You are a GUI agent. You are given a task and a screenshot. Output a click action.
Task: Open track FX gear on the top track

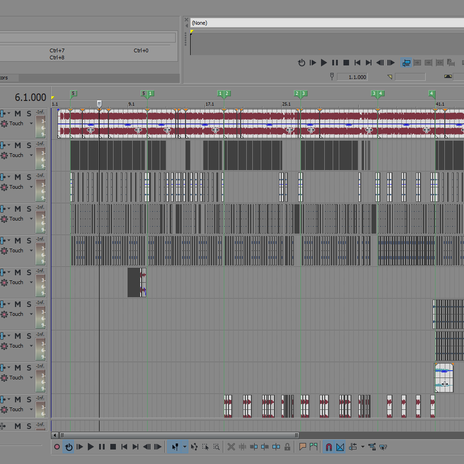tap(4, 124)
